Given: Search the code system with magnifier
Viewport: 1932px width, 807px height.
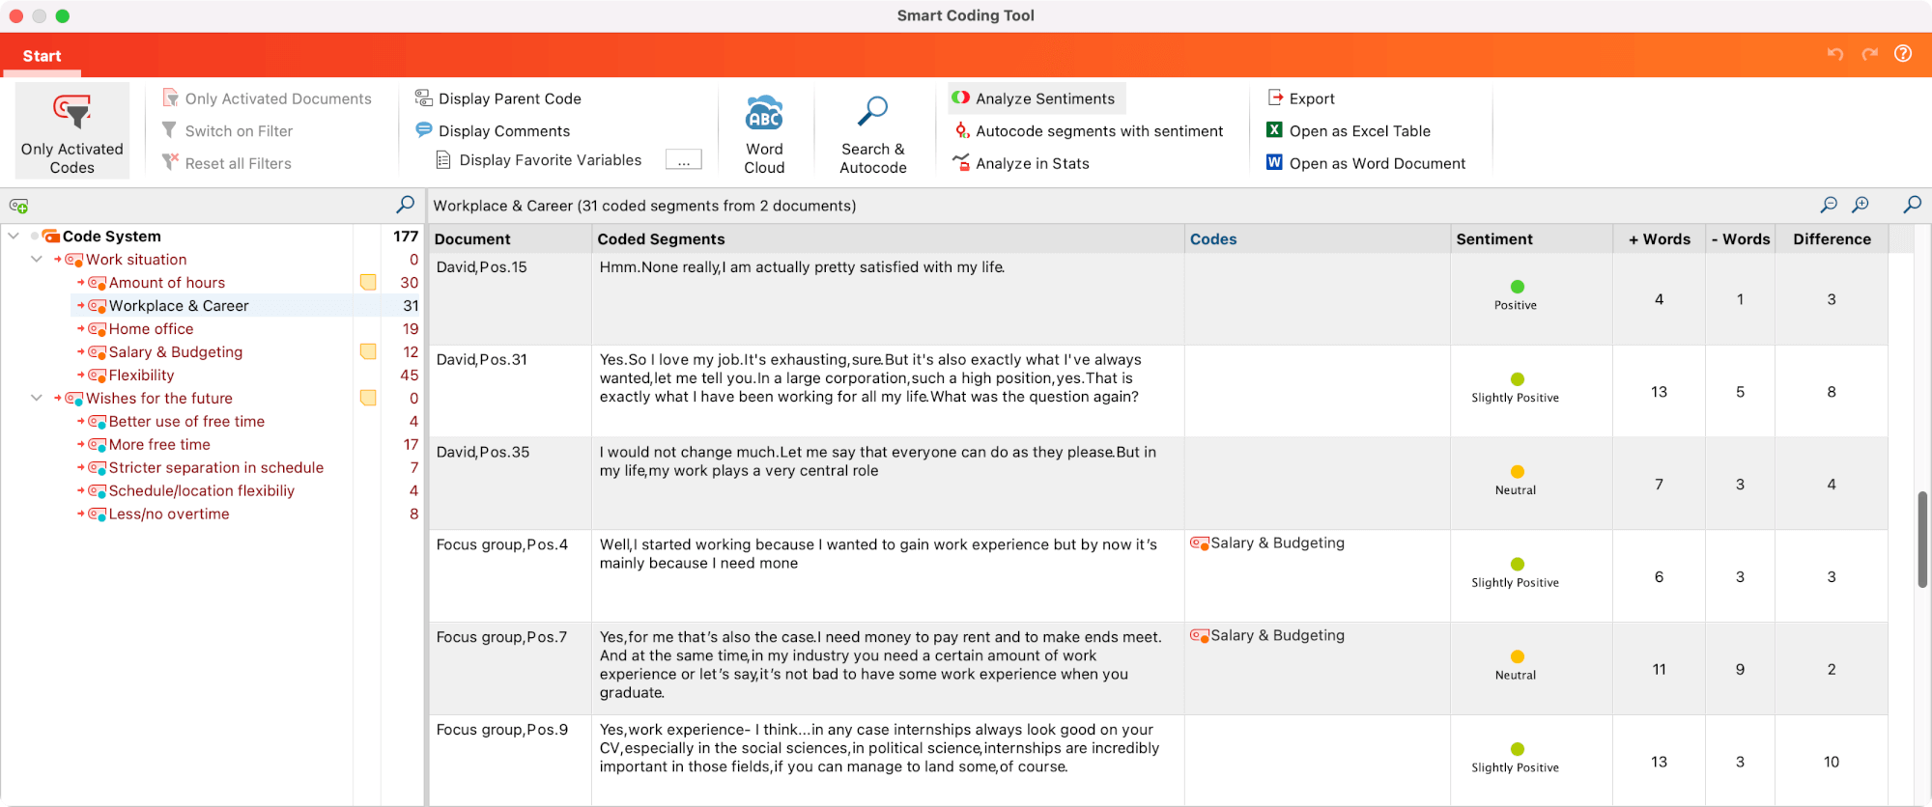Looking at the screenshot, I should [x=406, y=205].
